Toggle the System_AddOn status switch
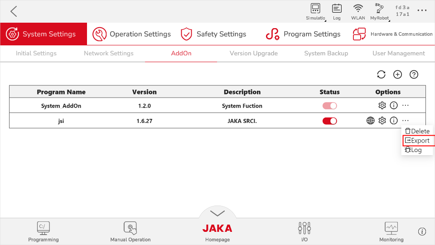Image resolution: width=435 pixels, height=245 pixels. [329, 106]
